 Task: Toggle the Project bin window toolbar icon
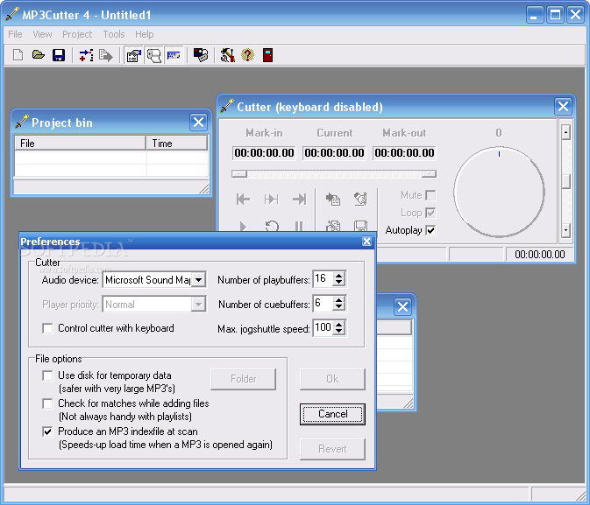133,55
